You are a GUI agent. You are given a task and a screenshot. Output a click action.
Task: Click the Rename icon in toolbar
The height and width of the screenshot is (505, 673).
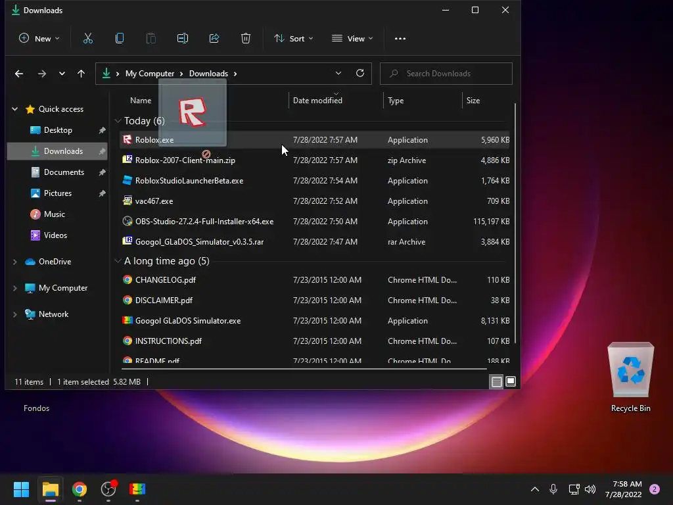point(183,39)
